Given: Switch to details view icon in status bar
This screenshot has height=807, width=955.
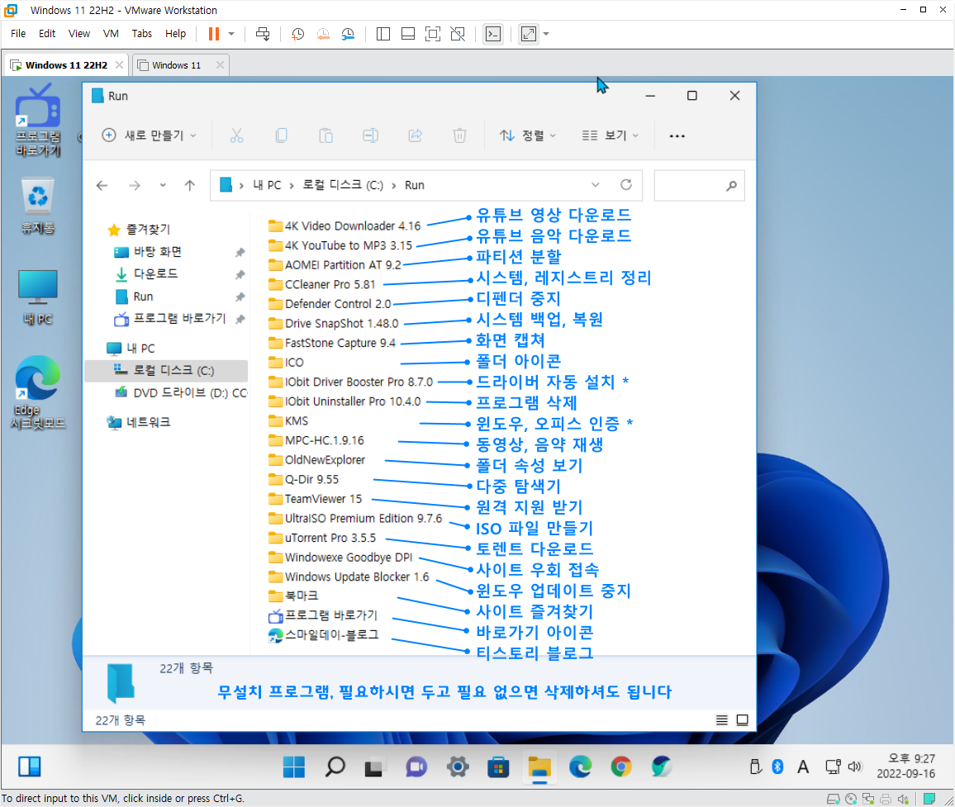Looking at the screenshot, I should pyautogui.click(x=722, y=720).
